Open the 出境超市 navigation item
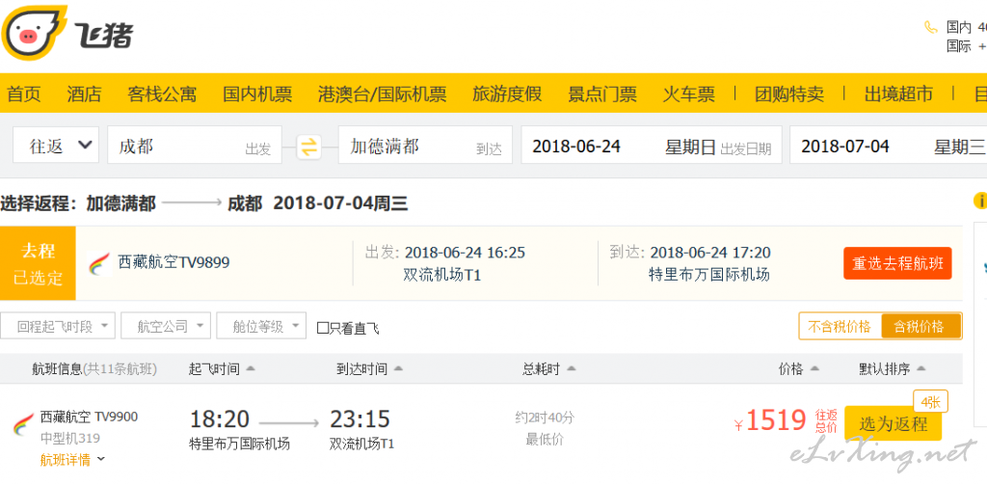The height and width of the screenshot is (485, 987). click(x=898, y=94)
